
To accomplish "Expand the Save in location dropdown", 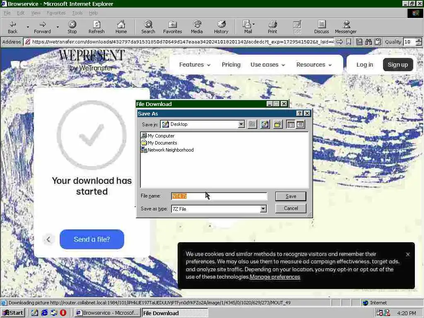I will (x=241, y=124).
